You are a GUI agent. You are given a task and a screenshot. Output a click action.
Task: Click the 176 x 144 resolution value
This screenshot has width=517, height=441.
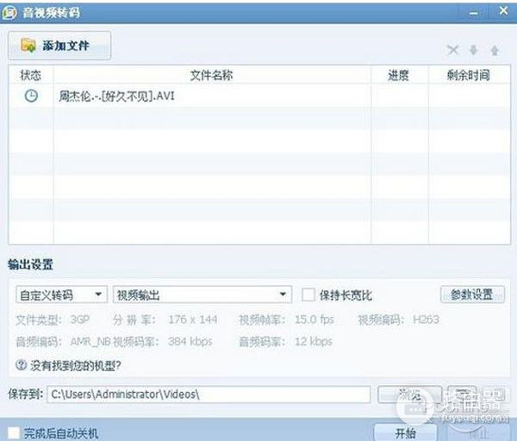193,320
